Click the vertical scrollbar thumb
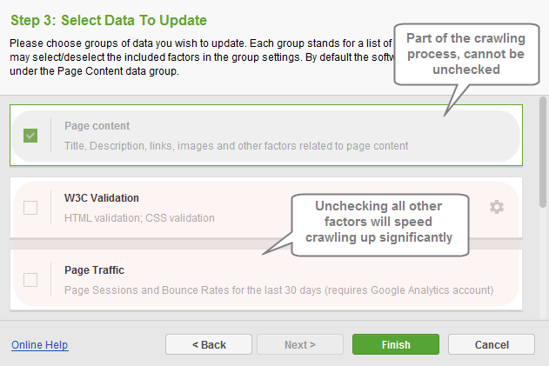The width and height of the screenshot is (549, 366). (x=543, y=152)
